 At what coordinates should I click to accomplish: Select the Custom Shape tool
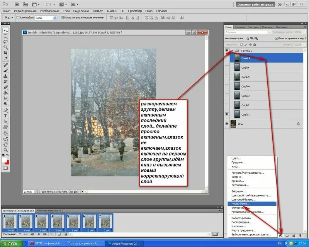coord(5,127)
